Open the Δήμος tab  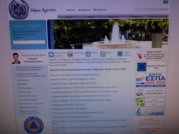tap(69, 17)
